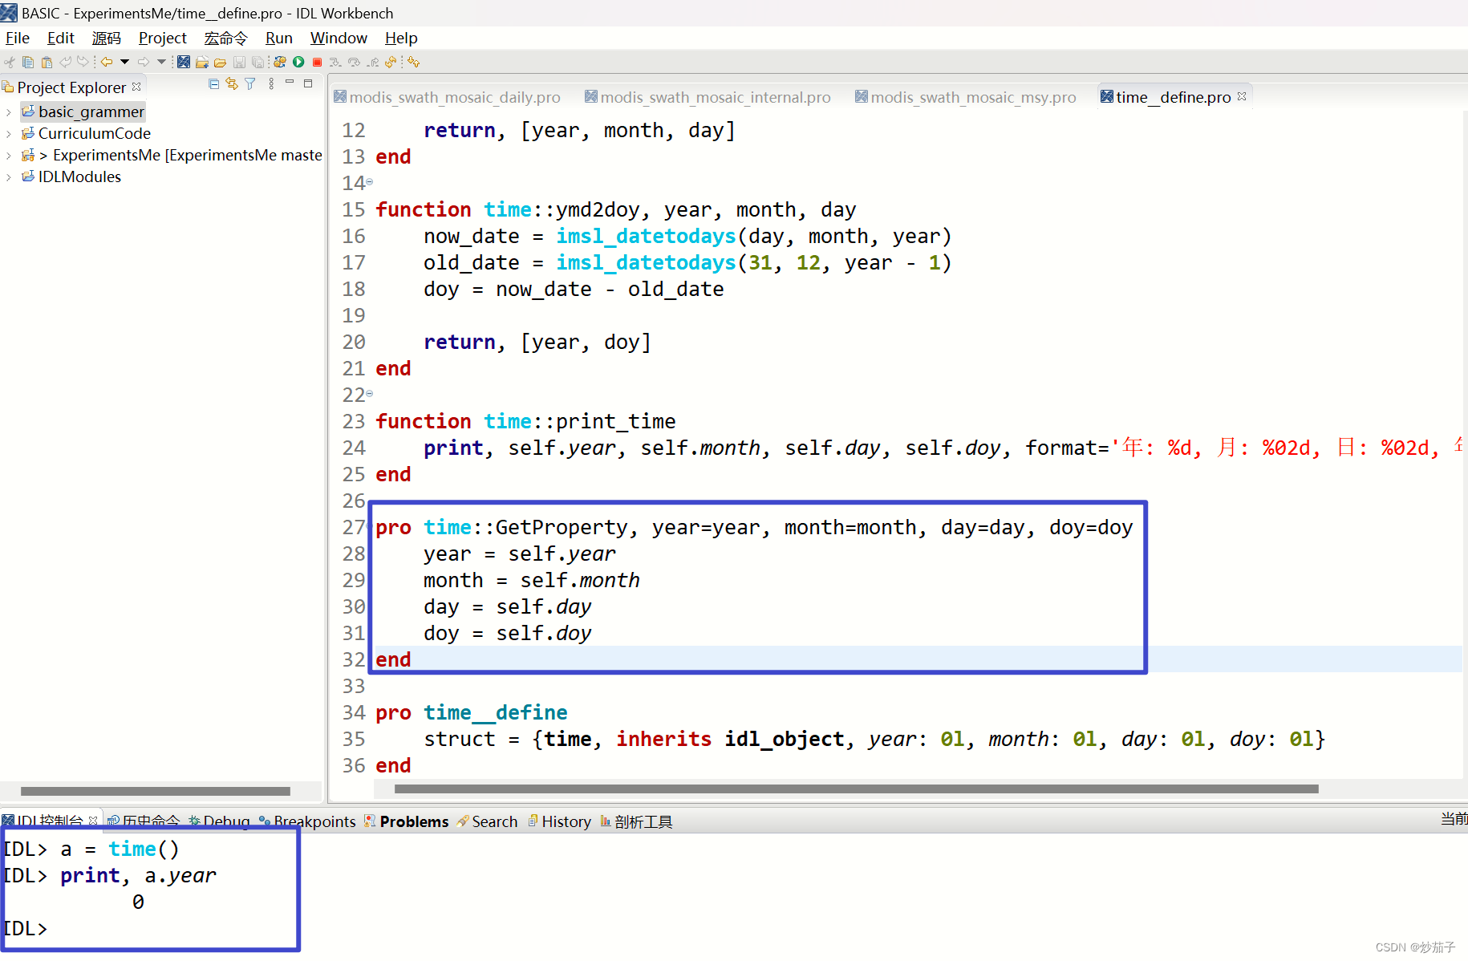The height and width of the screenshot is (961, 1468).
Task: Click the Project Explorer filter funnel icon
Action: [250, 83]
